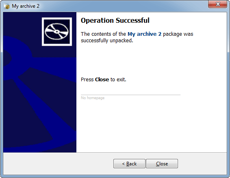Click the My archive 2 window title text
This screenshot has width=230, height=178.
click(26, 6)
